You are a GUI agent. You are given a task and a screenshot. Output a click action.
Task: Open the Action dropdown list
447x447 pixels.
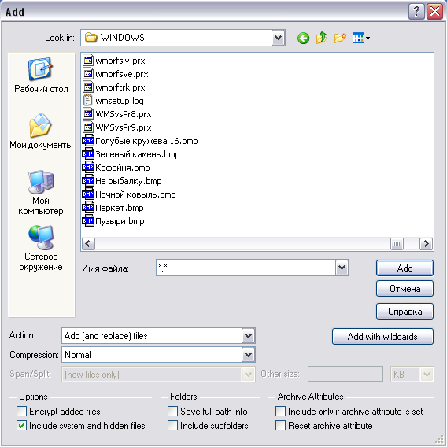(x=248, y=336)
